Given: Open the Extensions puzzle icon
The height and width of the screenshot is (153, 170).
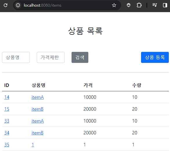Looking at the screenshot, I should click(139, 5).
